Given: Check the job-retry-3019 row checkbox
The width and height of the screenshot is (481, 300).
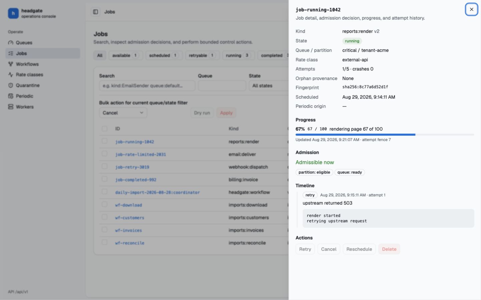Looking at the screenshot, I should click(x=105, y=166).
